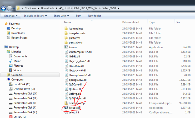This screenshot has width=195, height=118.
Task: Select the imageformats folder icon
Action: pyautogui.click(x=66, y=33)
